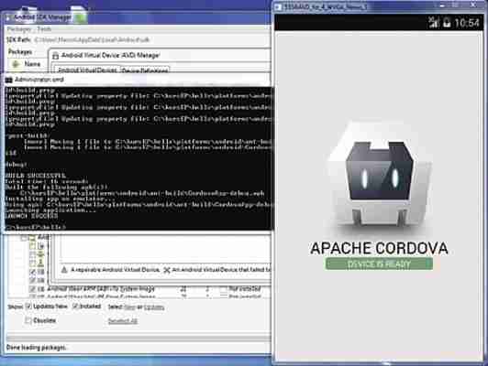Click the Name column header

coord(32,64)
